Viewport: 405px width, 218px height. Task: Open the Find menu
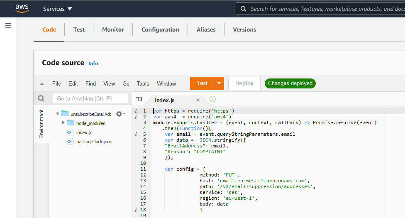coord(90,83)
